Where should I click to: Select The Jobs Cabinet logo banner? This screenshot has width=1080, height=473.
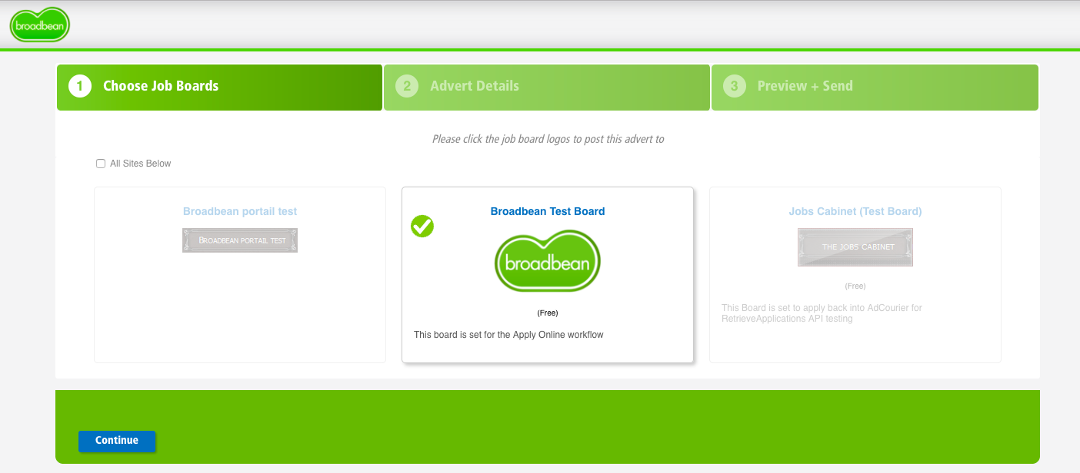855,247
